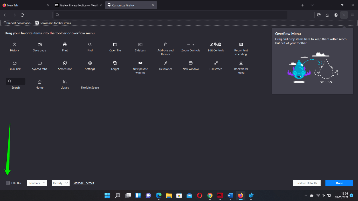358x201 pixels.
Task: Enable the Title Bar checkbox
Action: 8,183
